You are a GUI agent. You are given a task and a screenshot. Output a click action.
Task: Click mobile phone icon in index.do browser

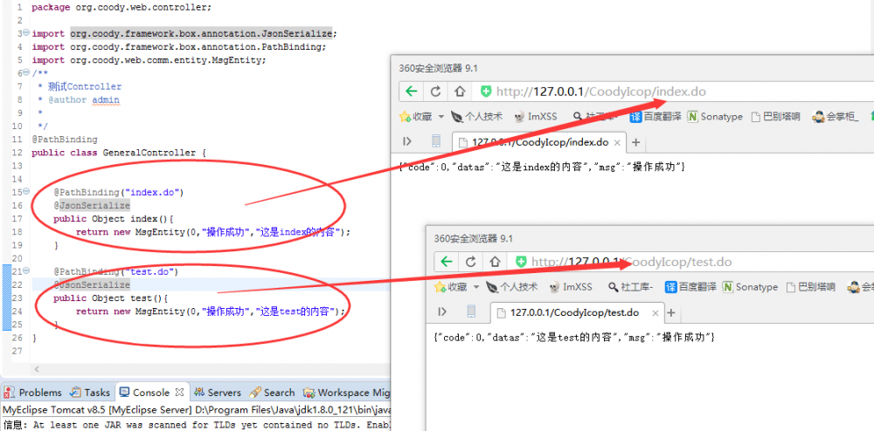[436, 141]
